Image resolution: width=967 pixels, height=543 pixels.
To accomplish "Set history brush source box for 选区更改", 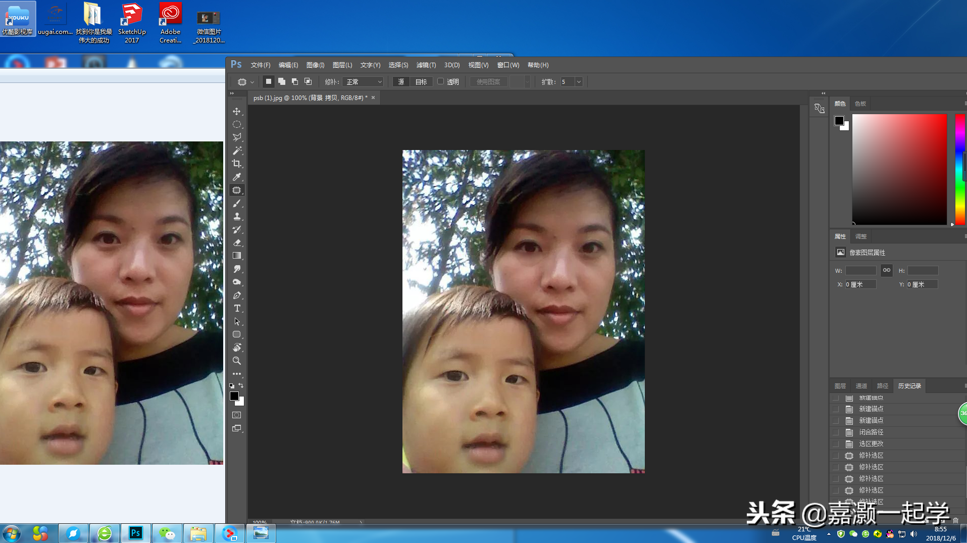I will click(x=836, y=444).
